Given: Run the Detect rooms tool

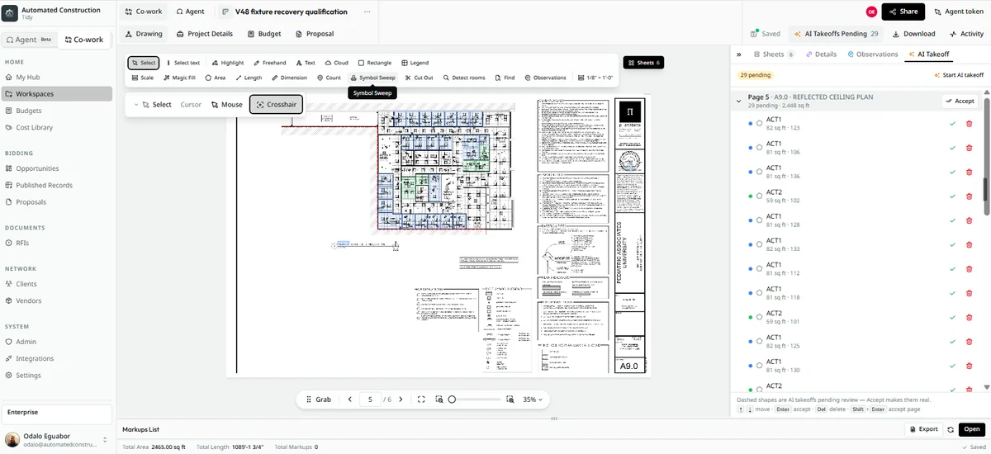Looking at the screenshot, I should point(464,78).
